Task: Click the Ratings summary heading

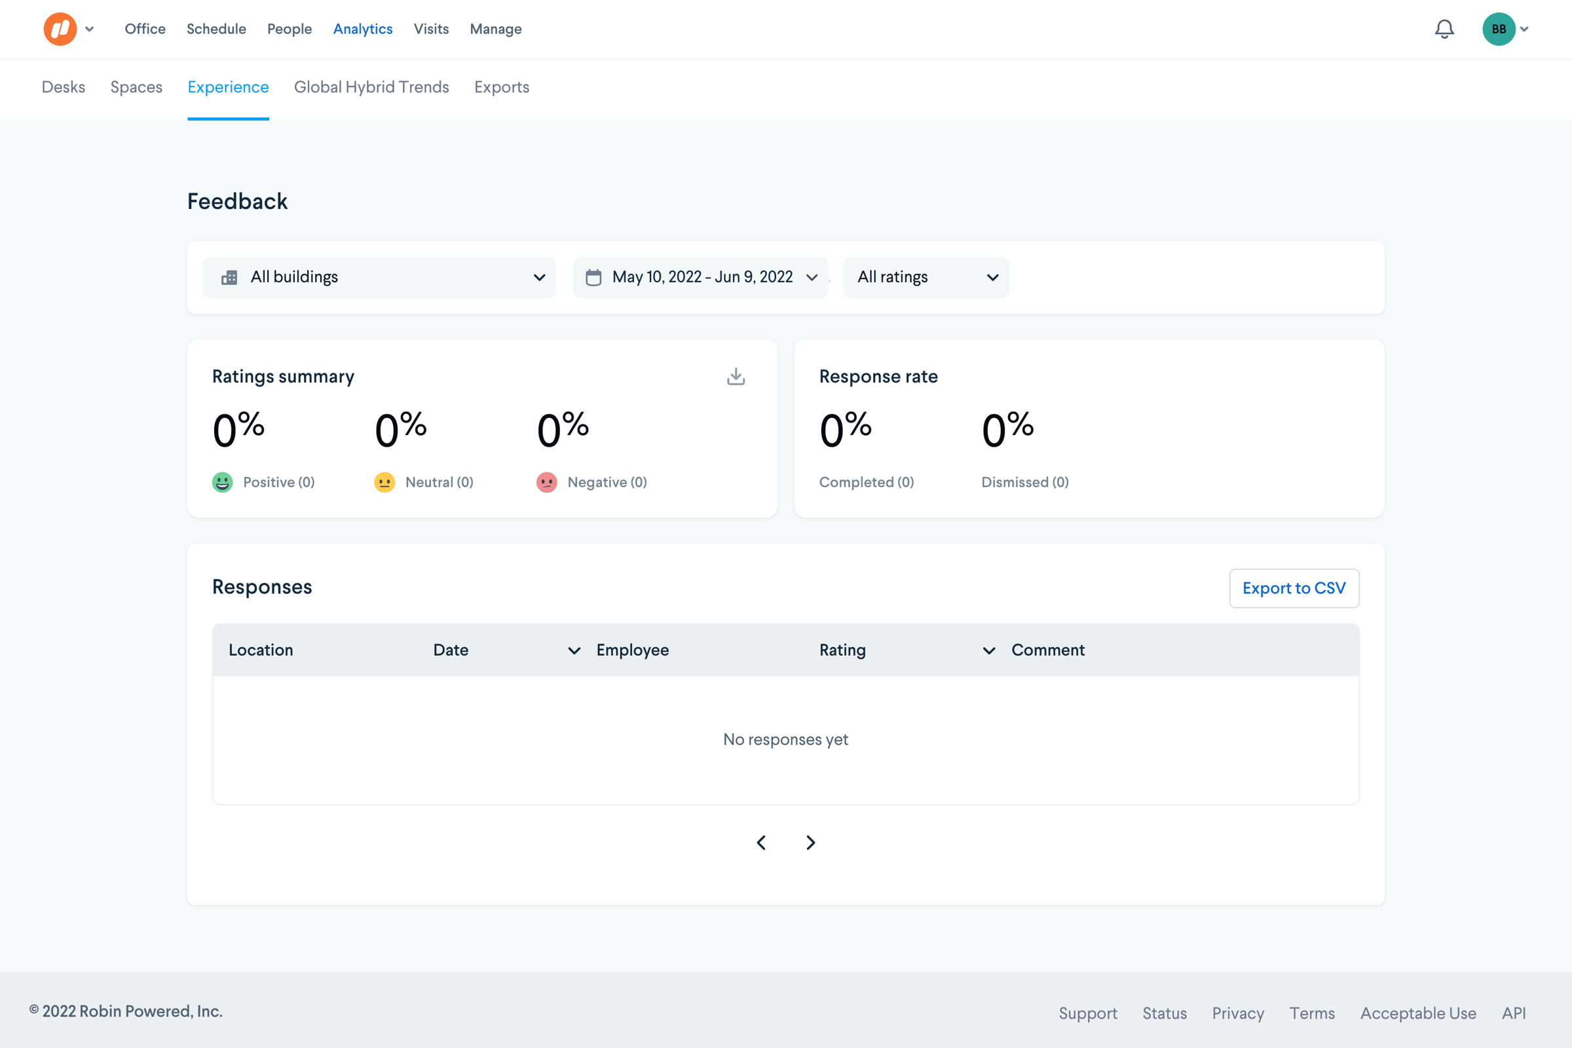Action: point(284,376)
